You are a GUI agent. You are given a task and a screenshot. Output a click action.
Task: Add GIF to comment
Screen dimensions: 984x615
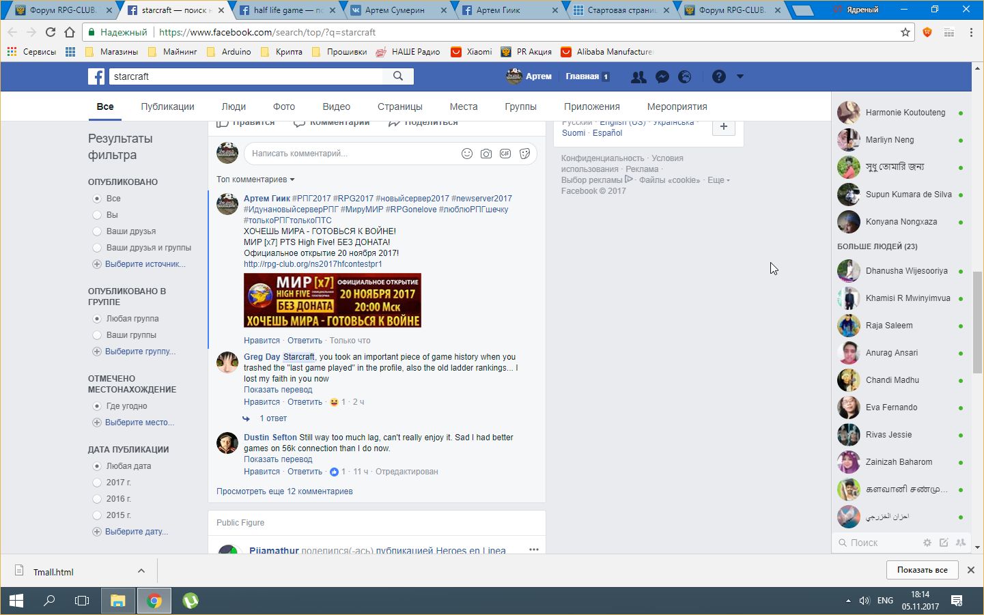(505, 154)
